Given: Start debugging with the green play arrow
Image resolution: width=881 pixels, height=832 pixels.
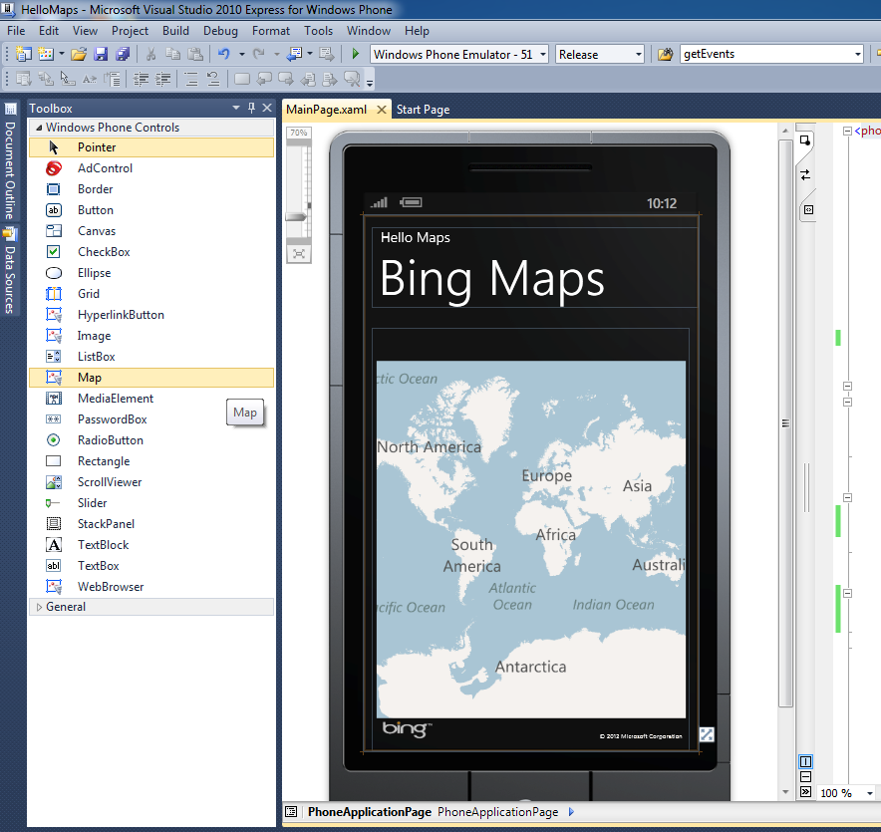Looking at the screenshot, I should 355,54.
